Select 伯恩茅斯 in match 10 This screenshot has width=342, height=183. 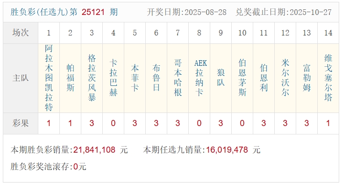pyautogui.click(x=242, y=78)
